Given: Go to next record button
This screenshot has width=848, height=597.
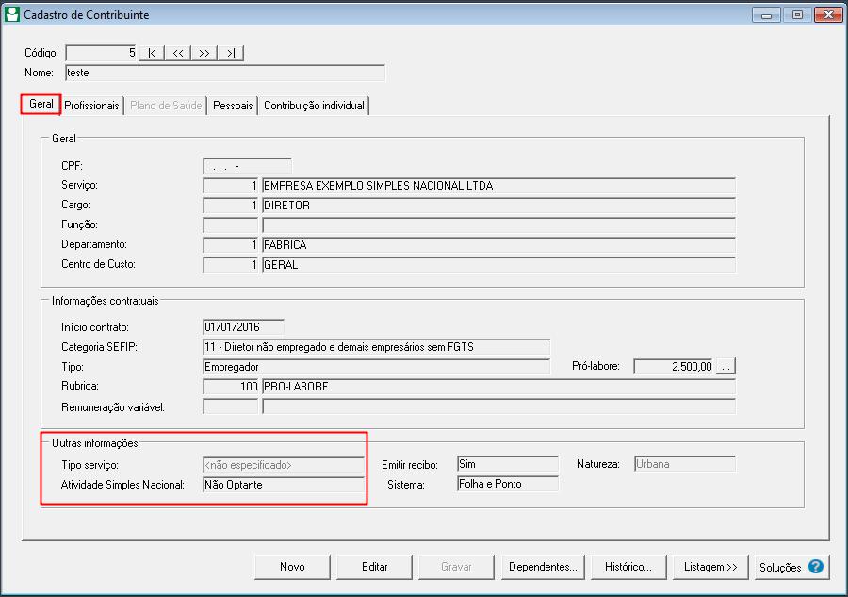Looking at the screenshot, I should coord(204,53).
